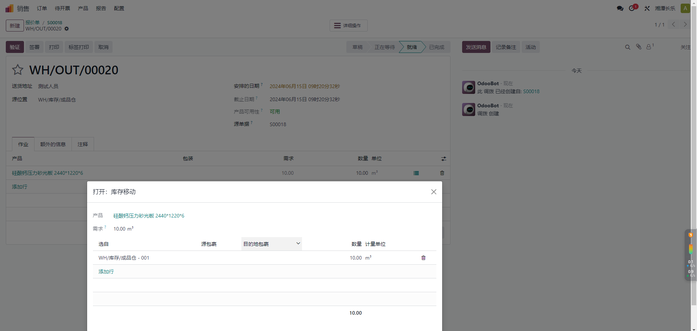Click the gear icon next to WH/OUT/00020
This screenshot has height=331, width=697.
tap(66, 29)
